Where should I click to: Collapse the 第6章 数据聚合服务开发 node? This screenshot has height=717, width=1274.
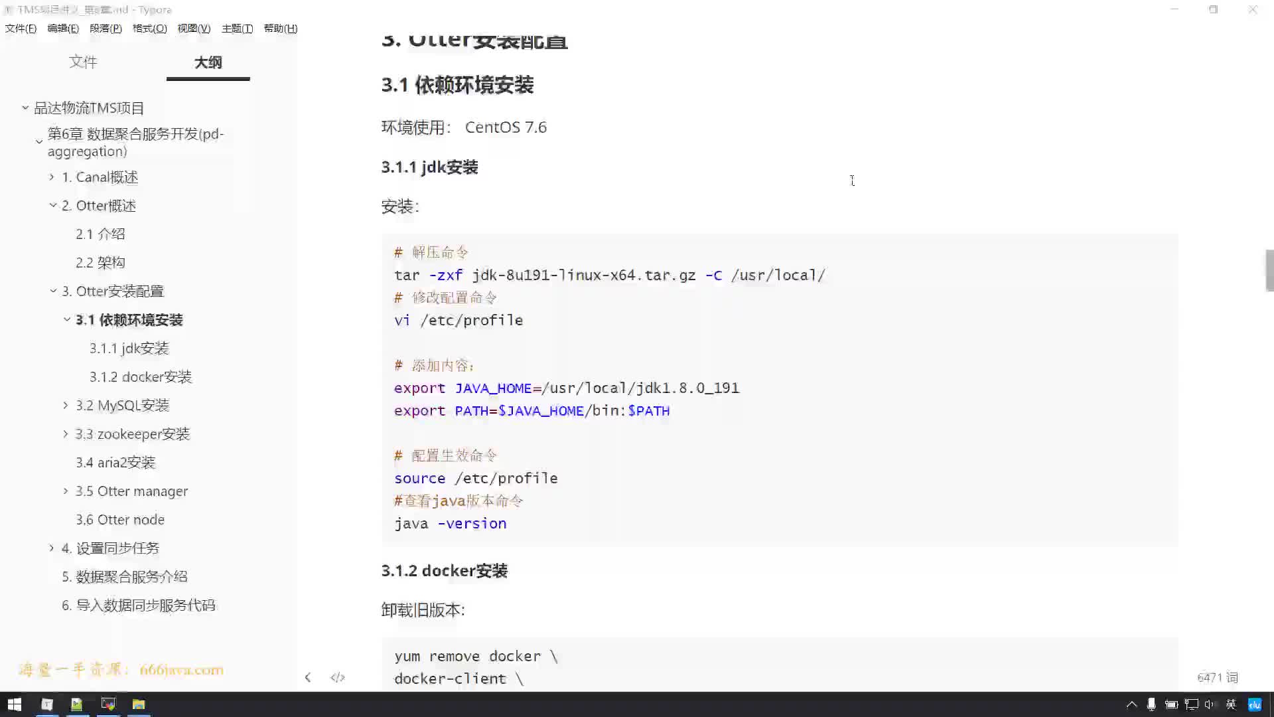pos(39,141)
